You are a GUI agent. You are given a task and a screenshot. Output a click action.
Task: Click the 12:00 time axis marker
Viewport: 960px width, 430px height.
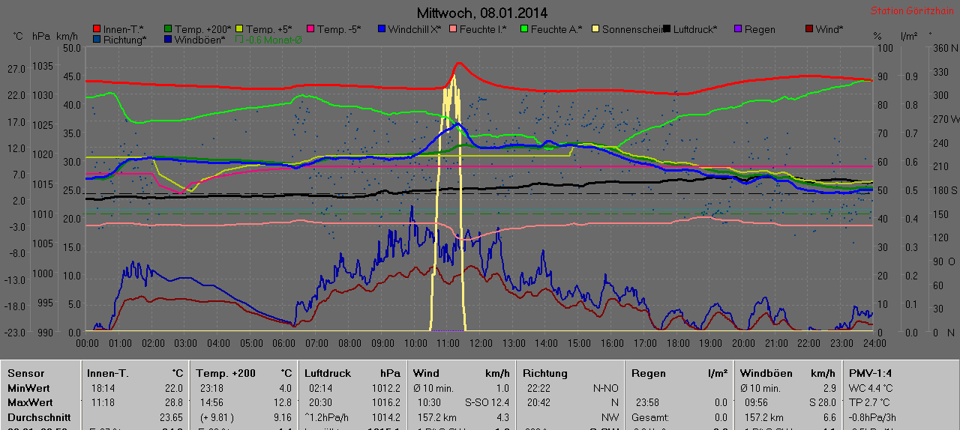[480, 343]
